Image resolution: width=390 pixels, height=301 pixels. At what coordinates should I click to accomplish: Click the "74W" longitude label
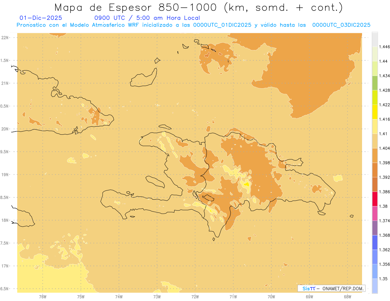pyautogui.click(x=119, y=297)
